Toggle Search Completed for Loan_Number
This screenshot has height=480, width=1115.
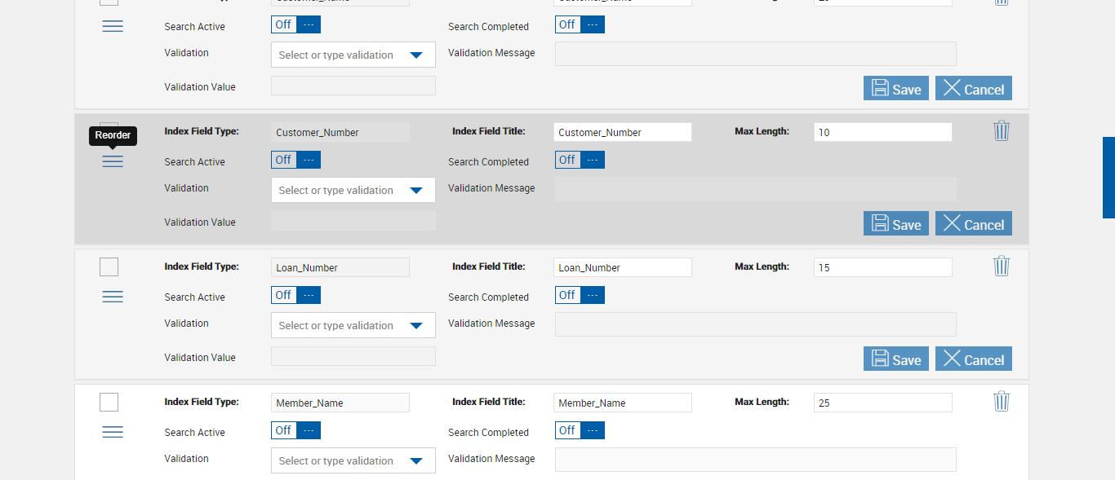pos(580,296)
